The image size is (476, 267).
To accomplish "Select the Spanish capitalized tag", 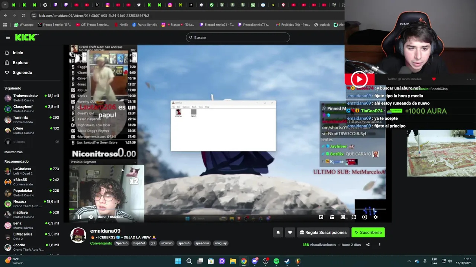I will click(122, 243).
